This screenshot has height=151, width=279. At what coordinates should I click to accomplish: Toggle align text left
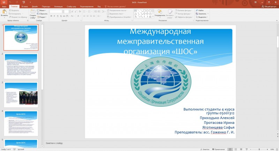pos(84,16)
